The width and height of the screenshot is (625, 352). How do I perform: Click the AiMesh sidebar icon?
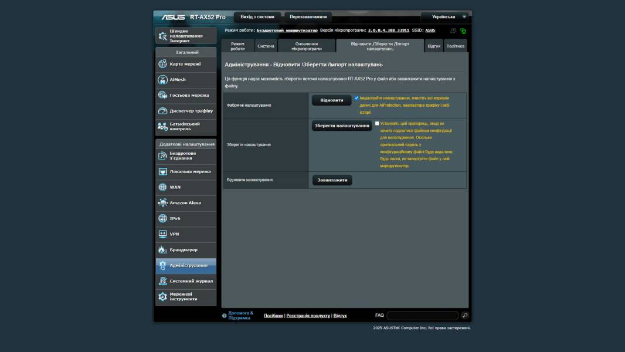162,80
